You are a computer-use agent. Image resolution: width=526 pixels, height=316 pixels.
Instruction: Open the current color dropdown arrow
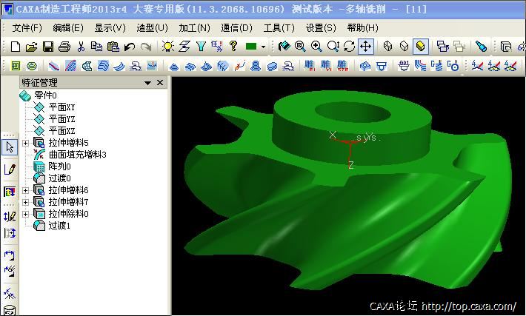pyautogui.click(x=263, y=47)
